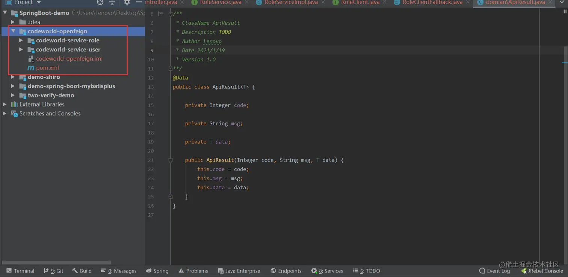
Task: Switch to the RoleClientFallback.java tab
Action: coord(432,2)
